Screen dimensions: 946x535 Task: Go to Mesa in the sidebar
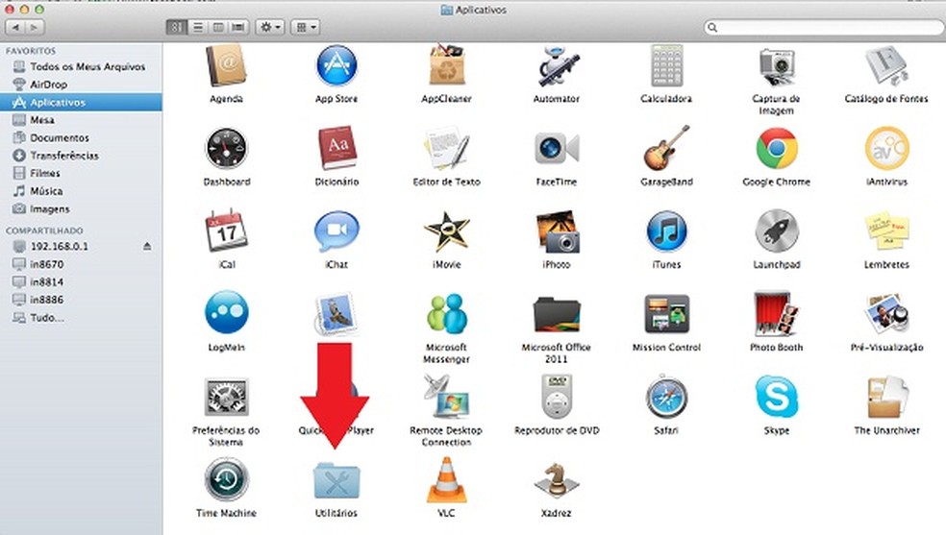pos(81,120)
